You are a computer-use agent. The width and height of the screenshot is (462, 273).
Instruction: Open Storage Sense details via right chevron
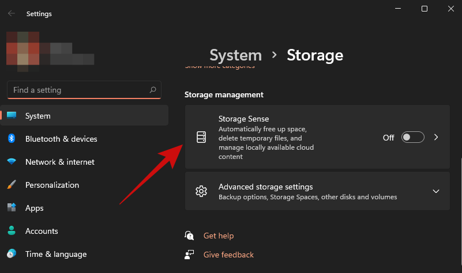(x=436, y=137)
